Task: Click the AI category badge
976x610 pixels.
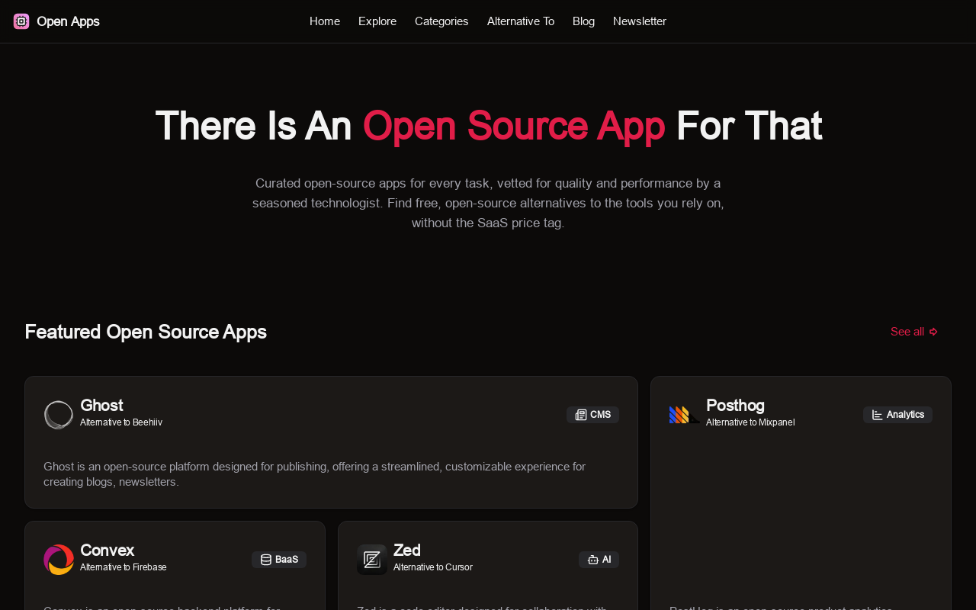Action: click(x=599, y=560)
